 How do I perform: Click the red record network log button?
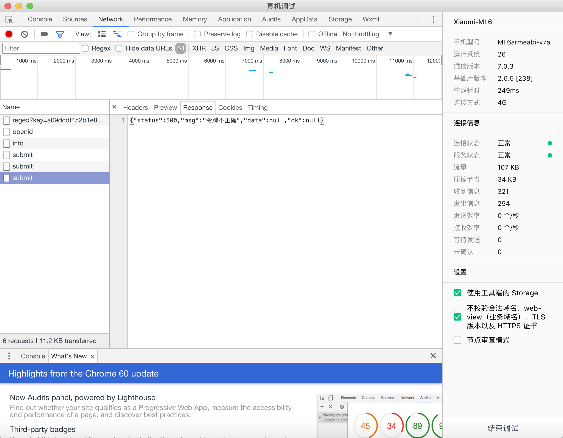[9, 34]
